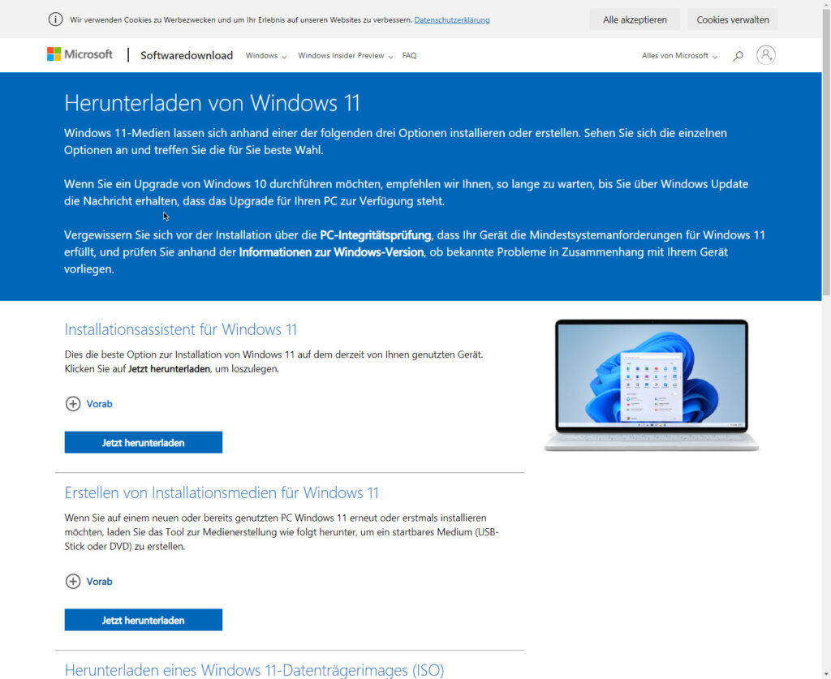This screenshot has height=679, width=831.
Task: Click the Windows 11 laptop image
Action: coord(652,385)
